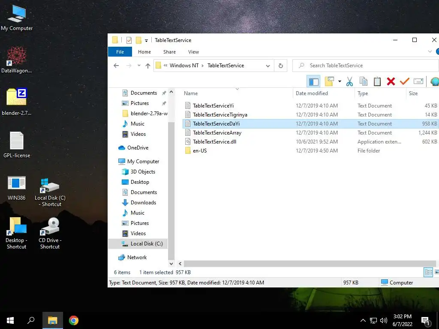The image size is (439, 329).
Task: Click TableTextService breadcrumb in address bar
Action: [x=226, y=66]
